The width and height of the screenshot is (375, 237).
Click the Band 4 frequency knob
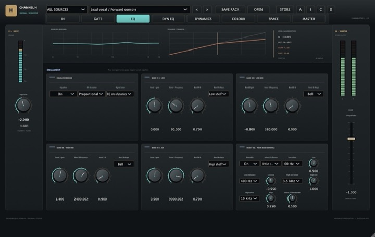click(176, 176)
